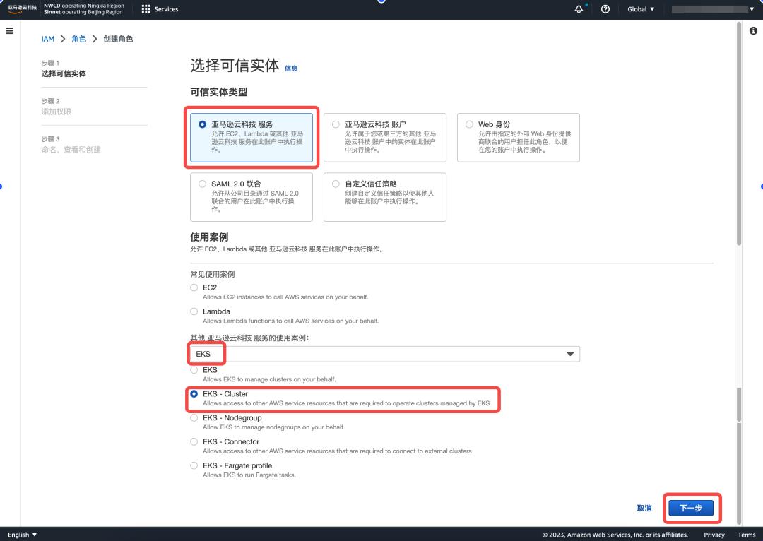
Task: Open the info panel with the top-right i icon
Action: (752, 30)
